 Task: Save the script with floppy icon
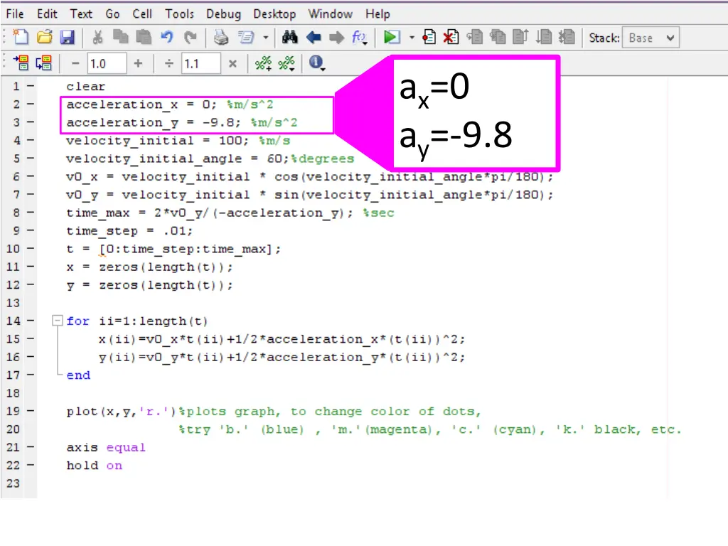tap(68, 37)
